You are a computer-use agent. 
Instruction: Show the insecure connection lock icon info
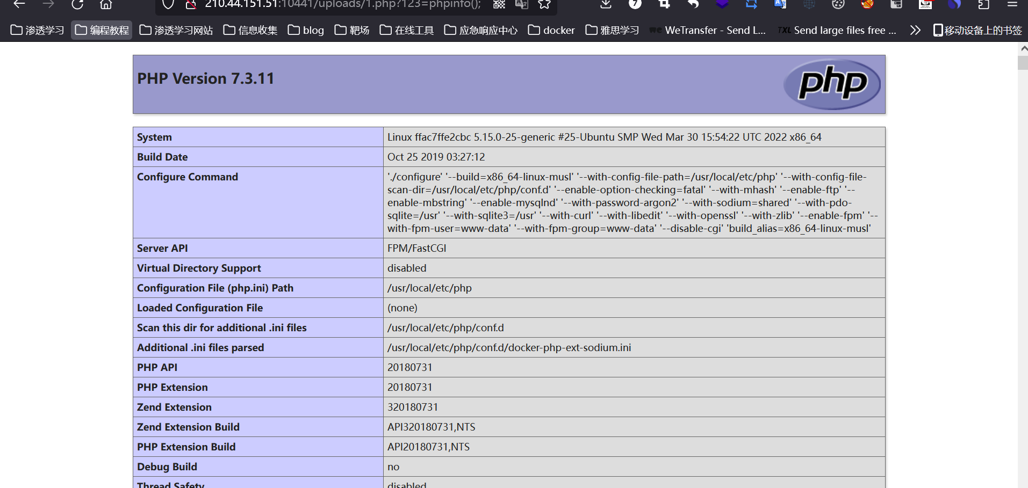click(x=190, y=4)
